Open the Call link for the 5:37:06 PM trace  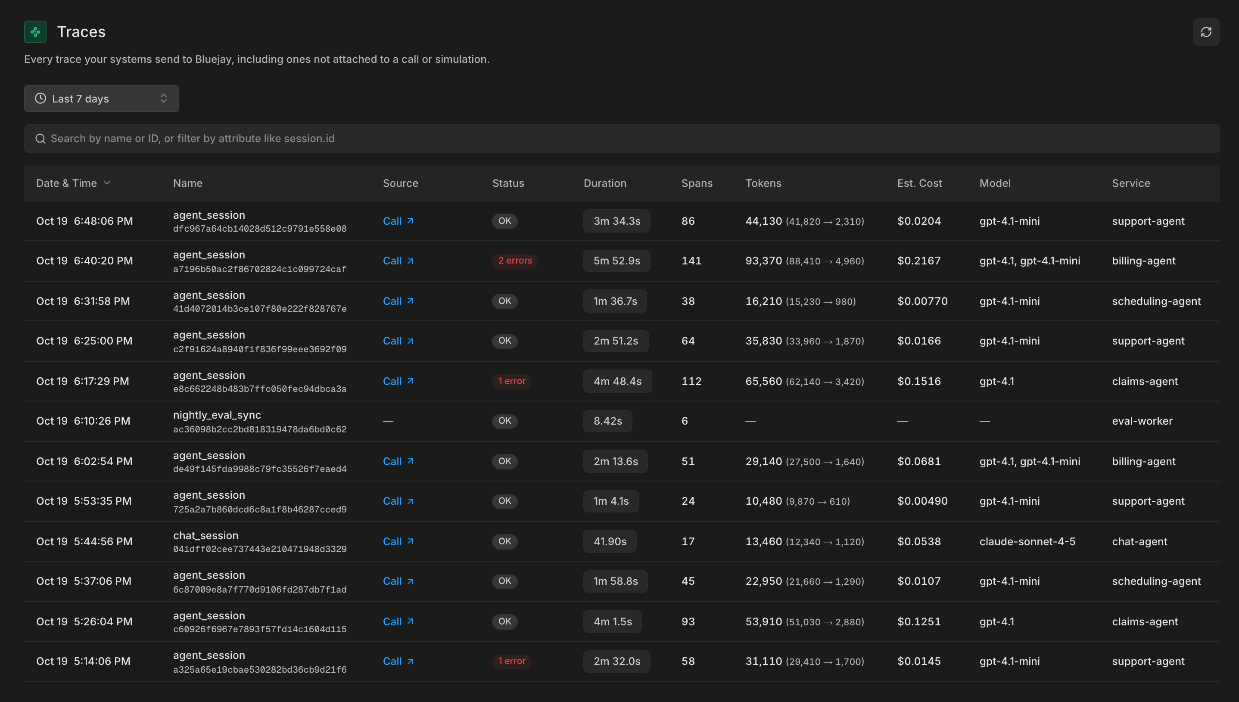(398, 581)
